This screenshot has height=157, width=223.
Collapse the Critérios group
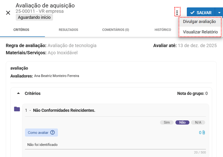pyautogui.click(x=18, y=94)
